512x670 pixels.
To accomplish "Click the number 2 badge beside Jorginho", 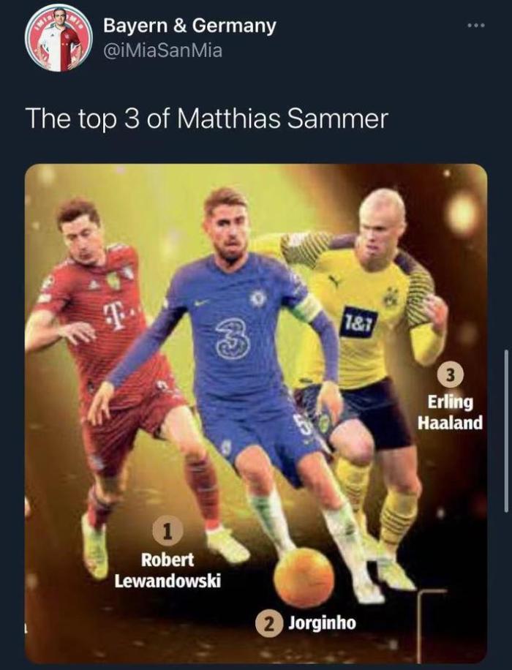I will (269, 624).
